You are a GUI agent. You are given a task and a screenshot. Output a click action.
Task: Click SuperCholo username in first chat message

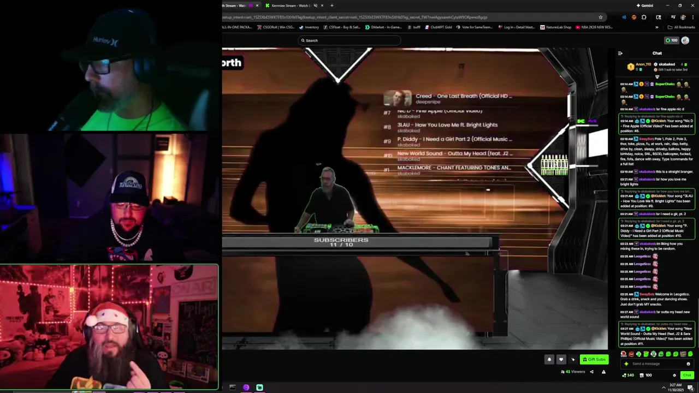pos(665,84)
